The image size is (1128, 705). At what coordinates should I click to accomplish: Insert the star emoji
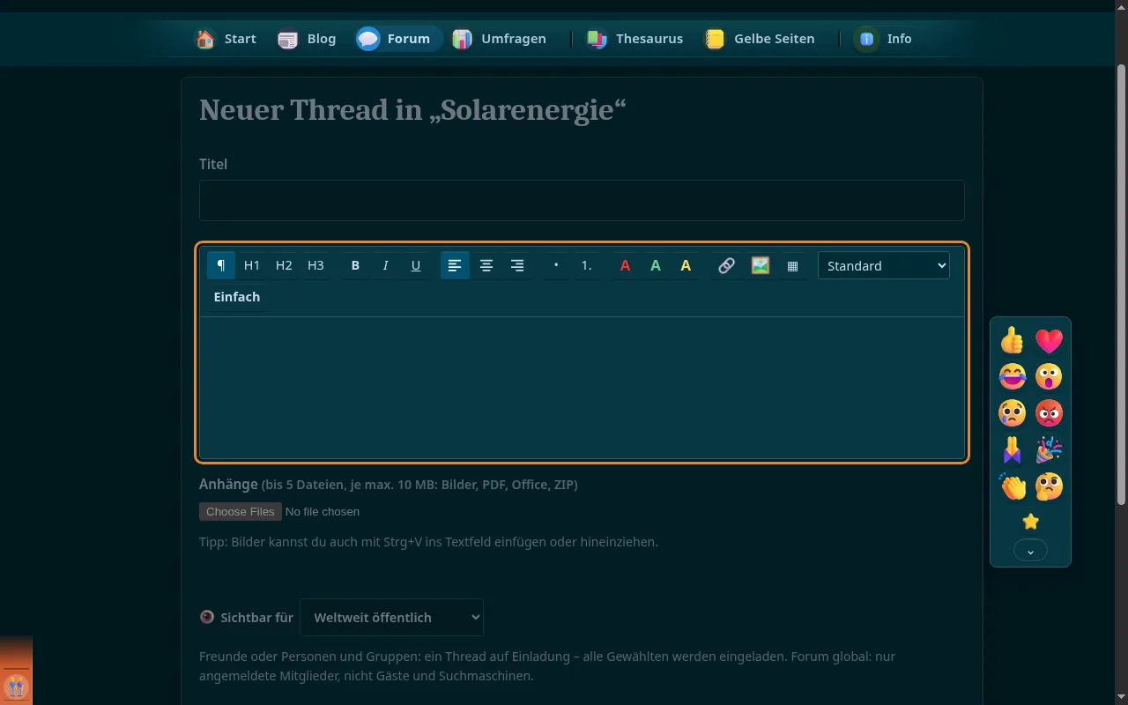click(1031, 522)
